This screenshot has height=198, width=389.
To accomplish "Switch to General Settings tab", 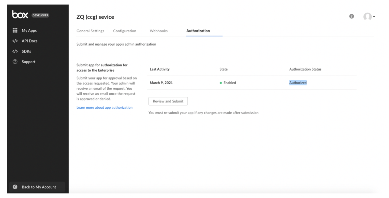I will [90, 31].
